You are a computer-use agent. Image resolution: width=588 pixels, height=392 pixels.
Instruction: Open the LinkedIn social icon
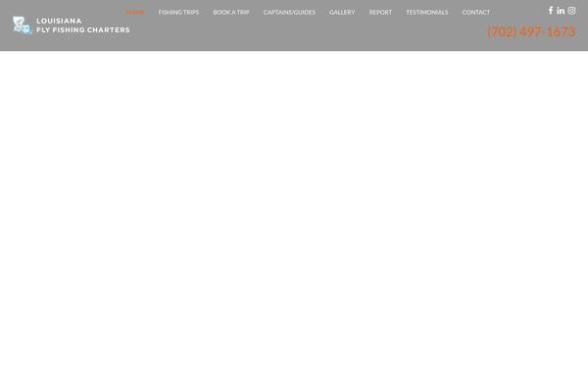click(x=561, y=11)
